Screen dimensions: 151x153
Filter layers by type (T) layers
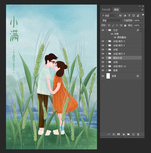coord(129,16)
